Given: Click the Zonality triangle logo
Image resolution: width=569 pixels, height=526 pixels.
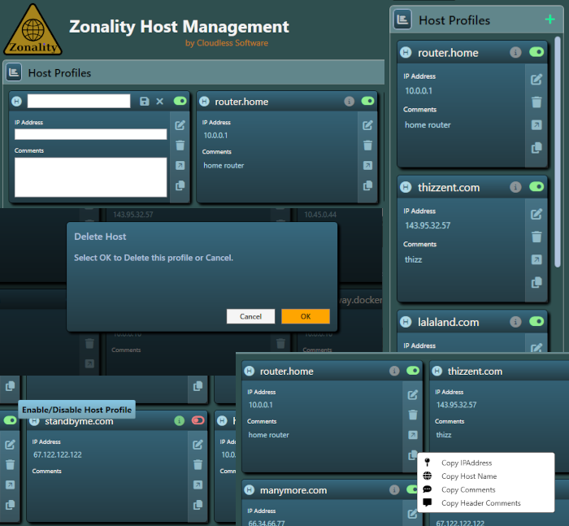Looking at the screenshot, I should click(33, 30).
